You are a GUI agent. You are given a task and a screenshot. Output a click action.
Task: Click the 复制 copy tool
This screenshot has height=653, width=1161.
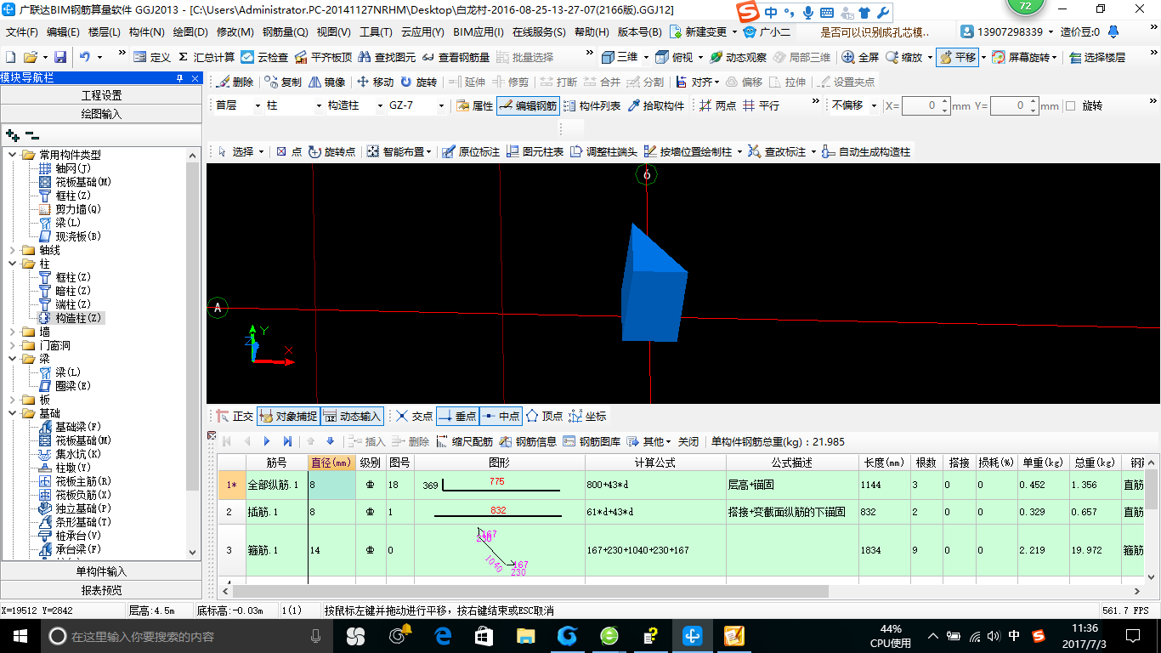pos(283,82)
